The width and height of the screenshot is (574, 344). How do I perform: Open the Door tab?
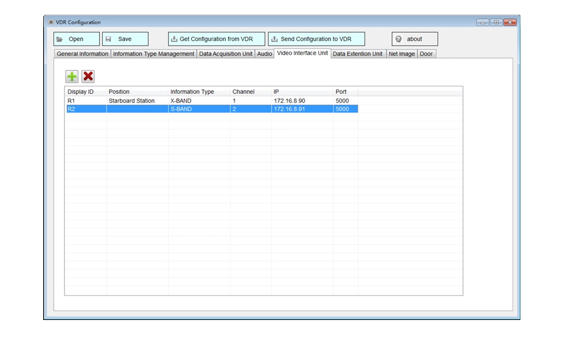click(426, 54)
